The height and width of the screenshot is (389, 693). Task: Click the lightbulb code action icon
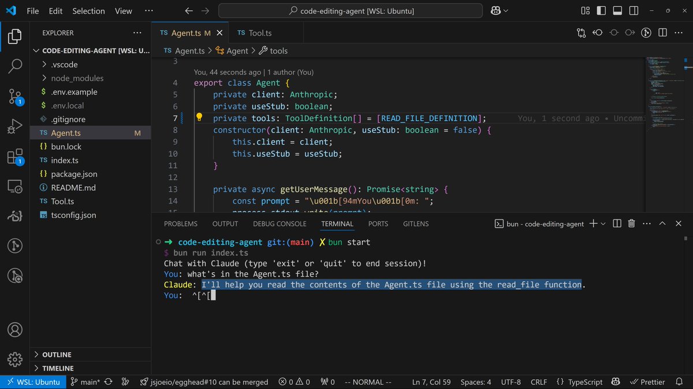[199, 118]
